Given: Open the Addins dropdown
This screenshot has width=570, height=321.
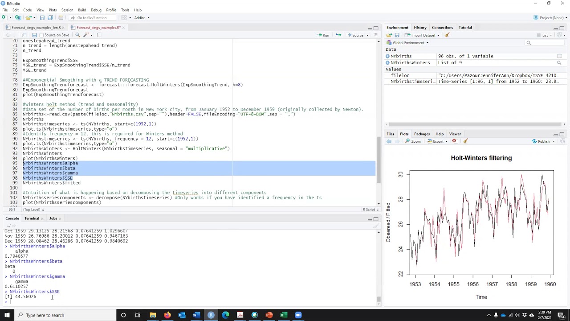Looking at the screenshot, I should (142, 18).
